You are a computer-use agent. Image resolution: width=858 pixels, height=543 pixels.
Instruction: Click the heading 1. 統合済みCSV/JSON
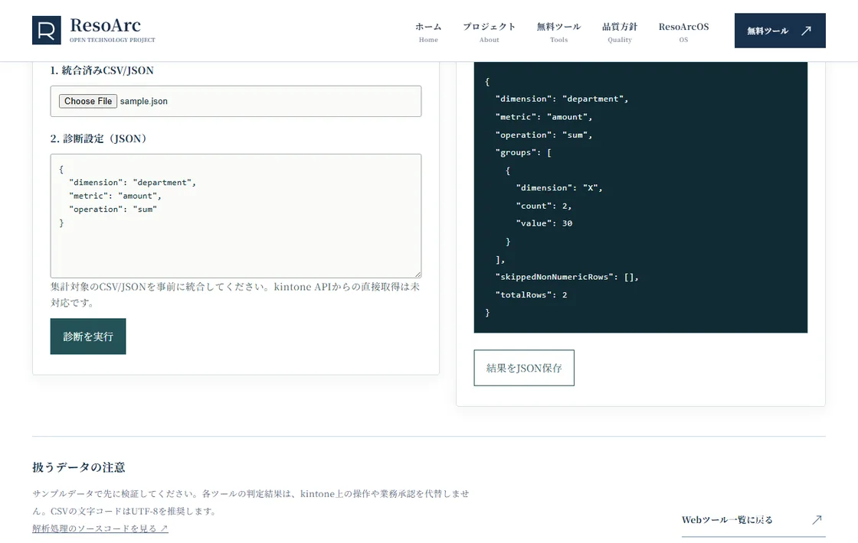click(102, 70)
